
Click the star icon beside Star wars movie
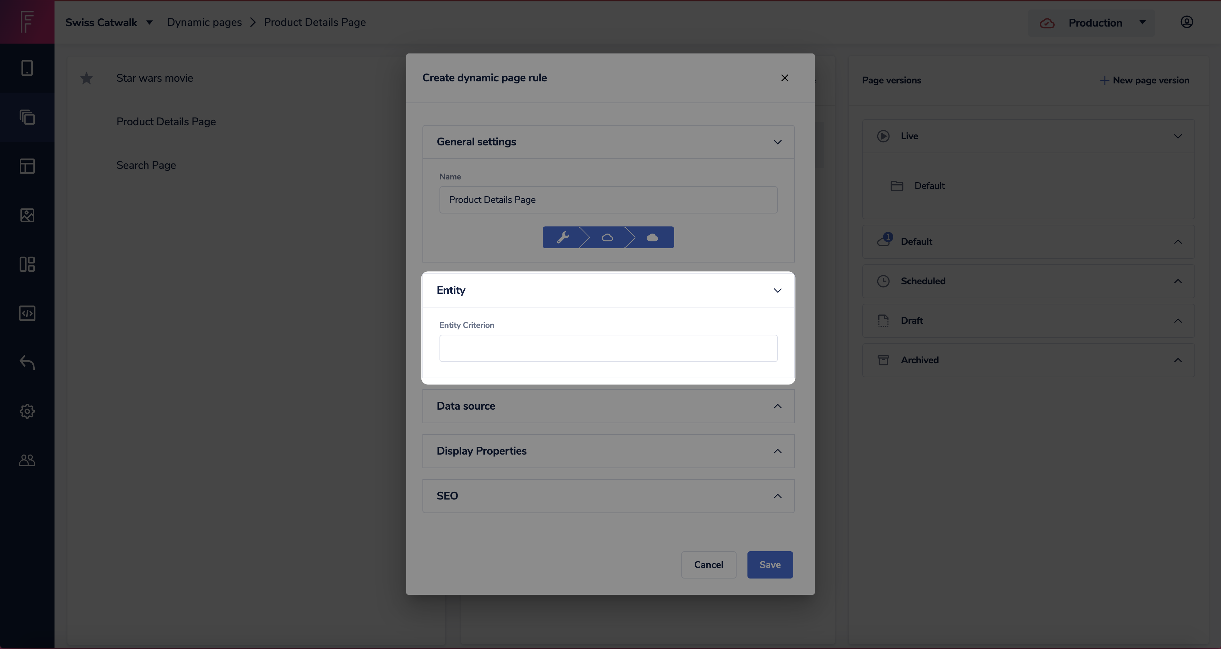tap(86, 78)
